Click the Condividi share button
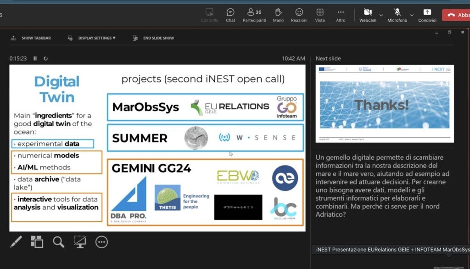This screenshot has width=470, height=269. pyautogui.click(x=427, y=15)
